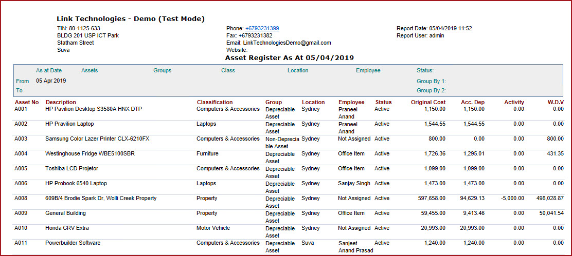Click the '05 Apr 2019' from date value
572x256 pixels.
click(x=51, y=81)
